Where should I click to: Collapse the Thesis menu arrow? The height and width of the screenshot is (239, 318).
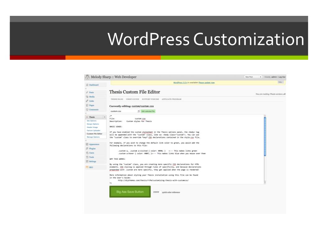104,117
